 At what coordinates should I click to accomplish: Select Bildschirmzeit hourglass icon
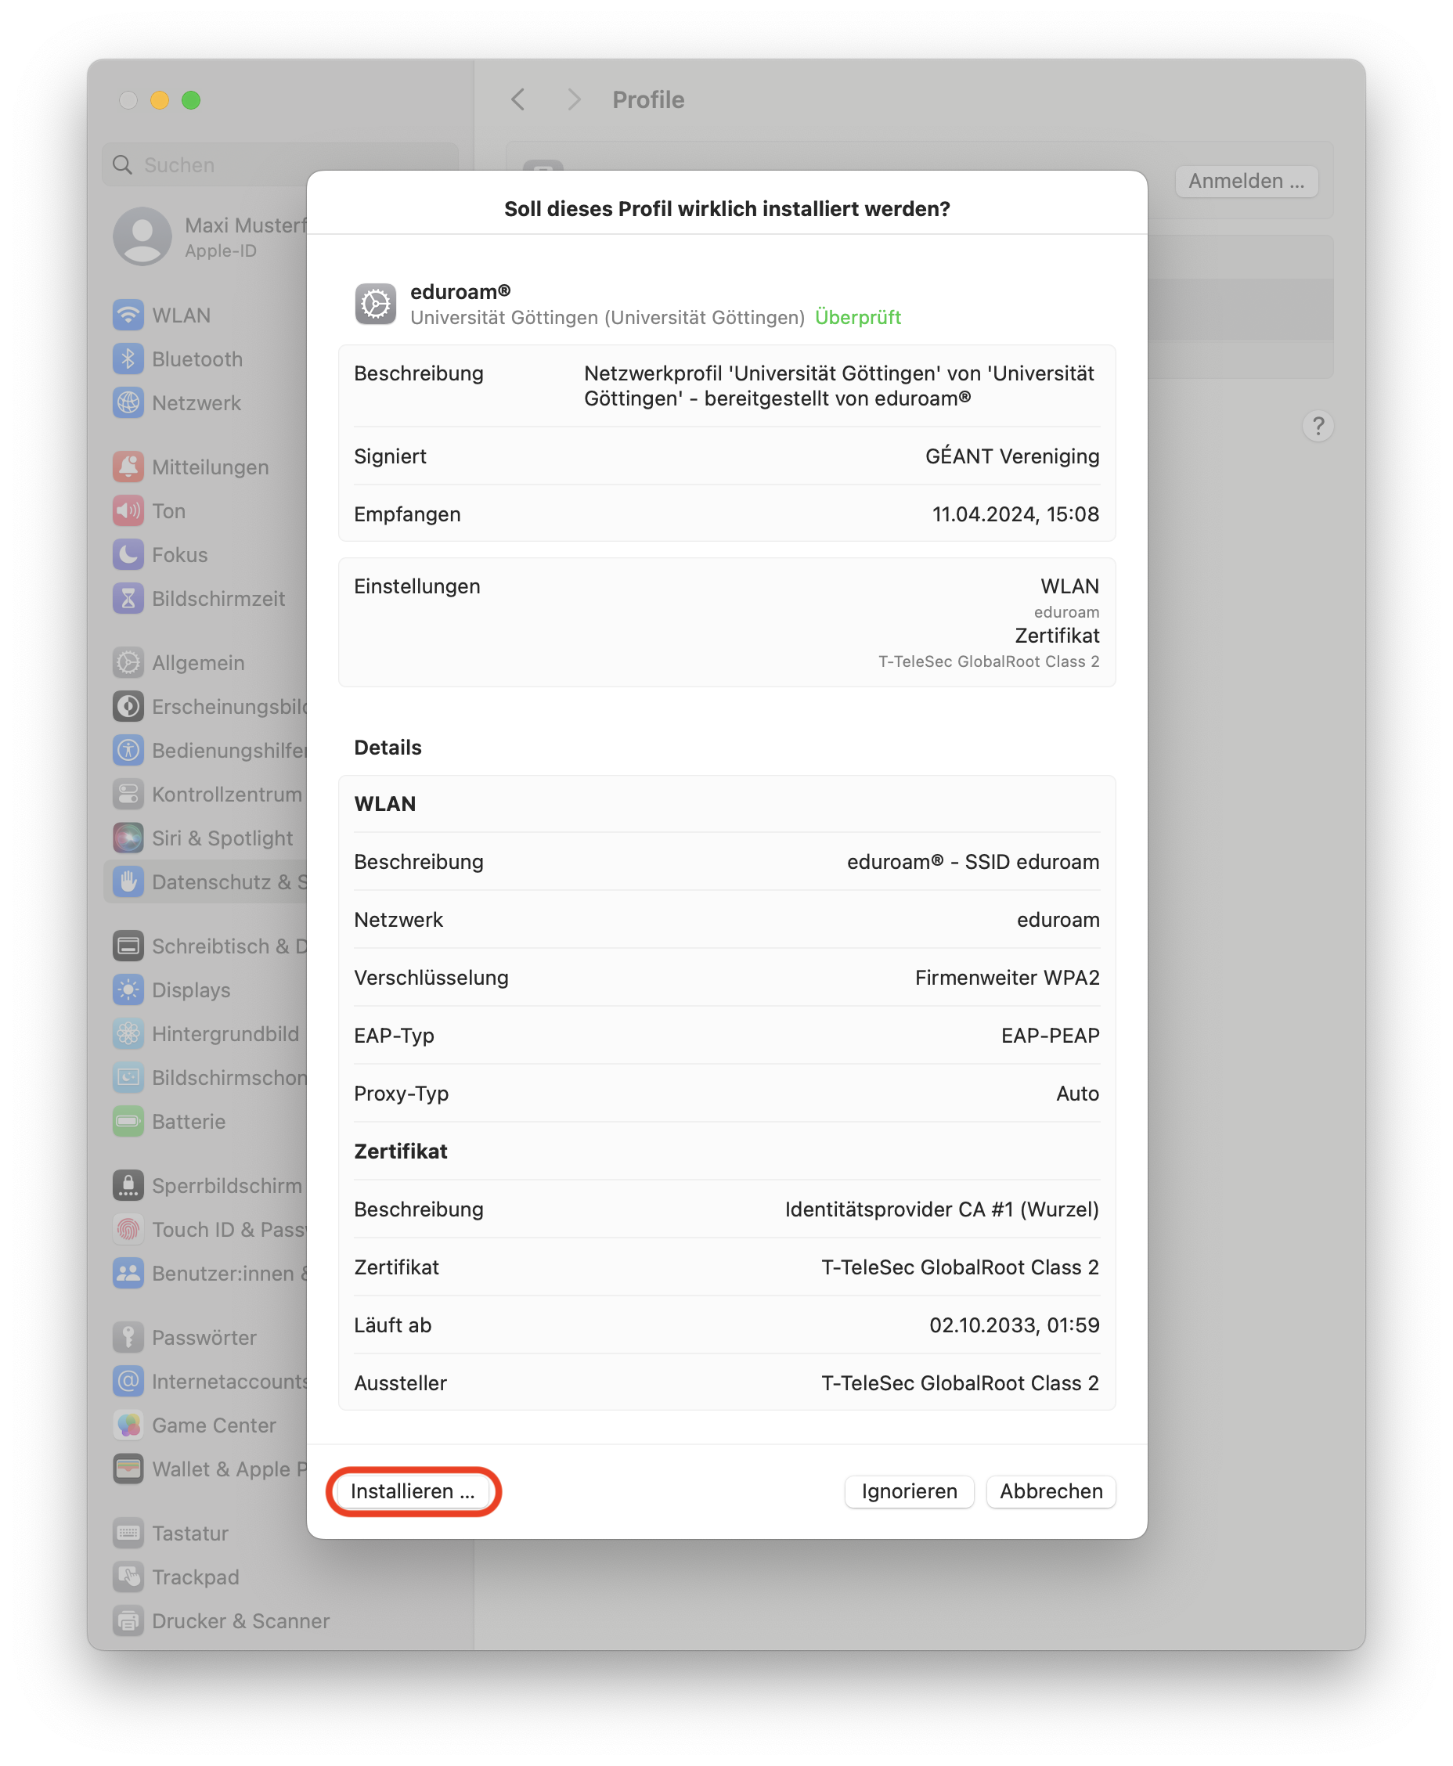(x=128, y=598)
